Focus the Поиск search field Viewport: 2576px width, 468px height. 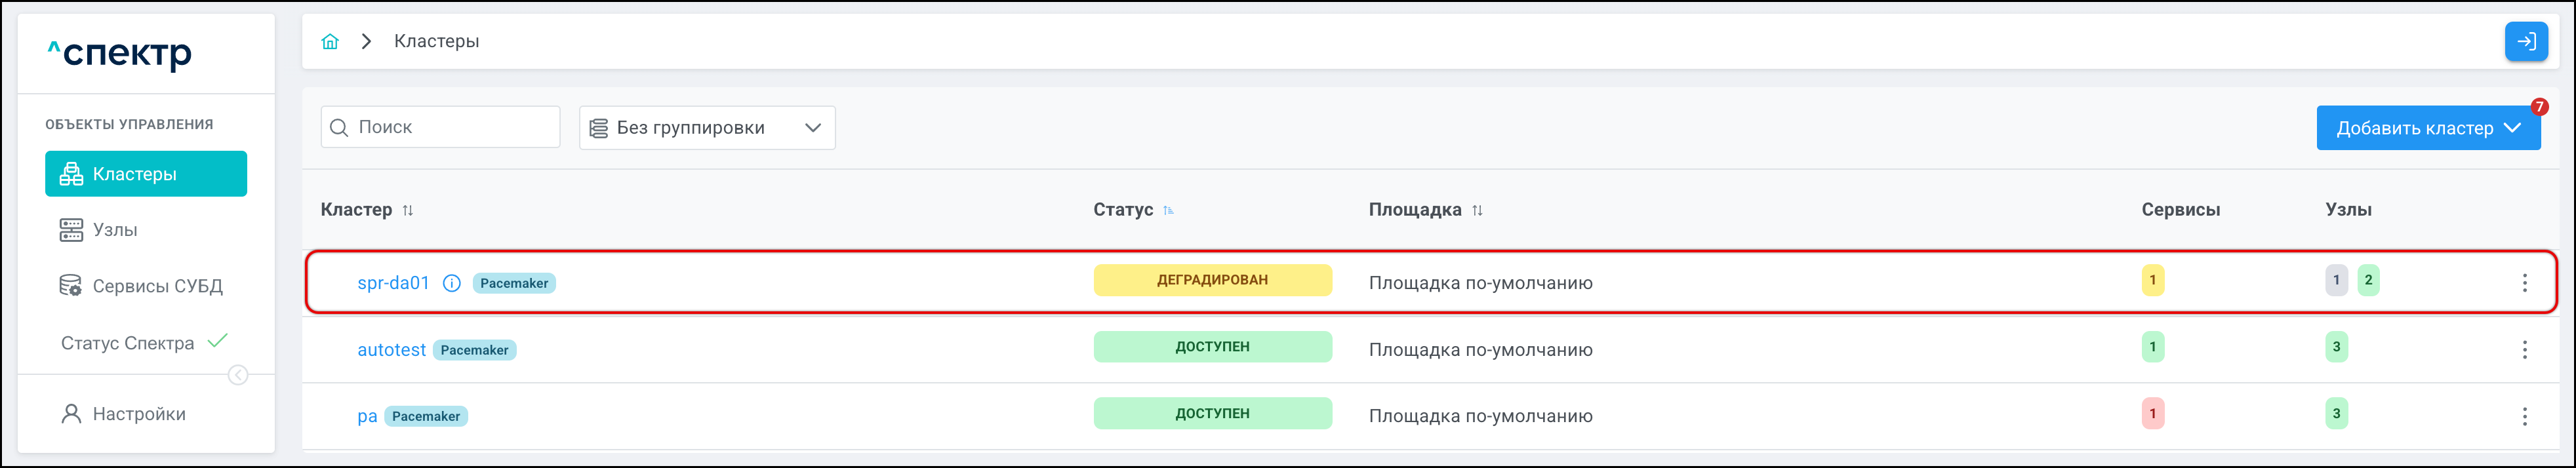point(450,127)
